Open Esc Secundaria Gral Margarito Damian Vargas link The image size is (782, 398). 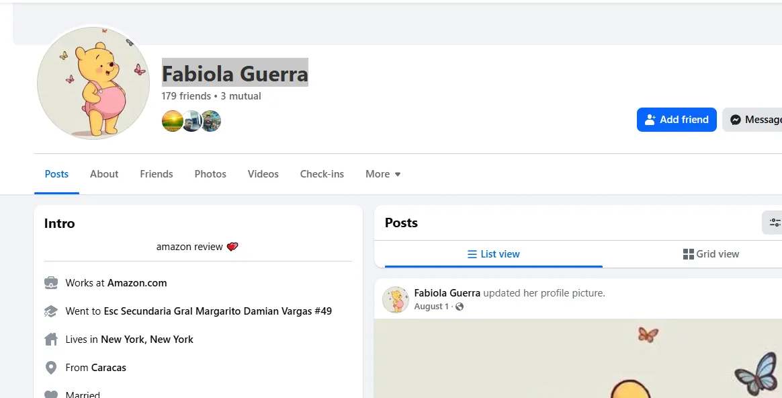[x=218, y=311]
